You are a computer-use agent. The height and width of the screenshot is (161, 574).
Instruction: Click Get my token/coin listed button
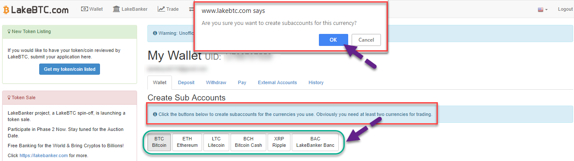(69, 69)
